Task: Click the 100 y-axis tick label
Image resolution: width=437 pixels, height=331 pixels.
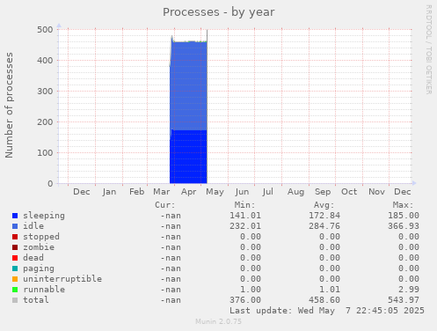Action: click(45, 153)
